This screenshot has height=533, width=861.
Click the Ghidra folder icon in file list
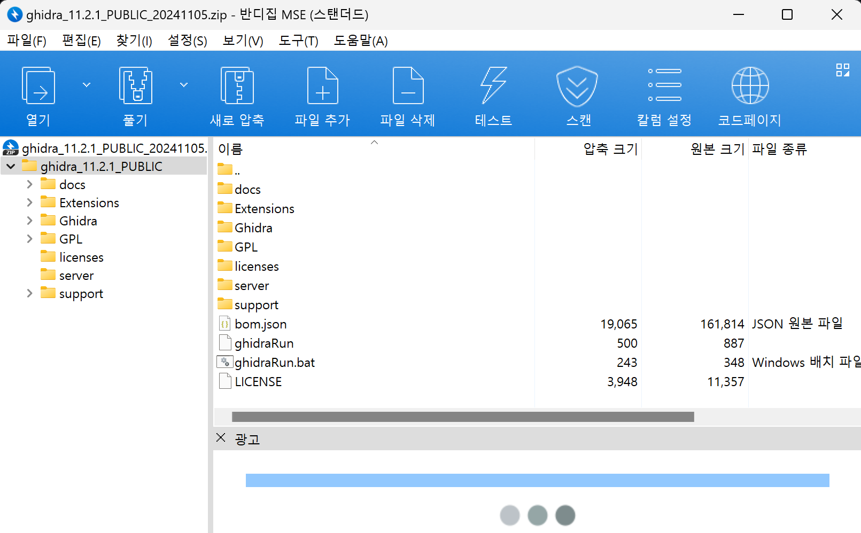(x=225, y=227)
